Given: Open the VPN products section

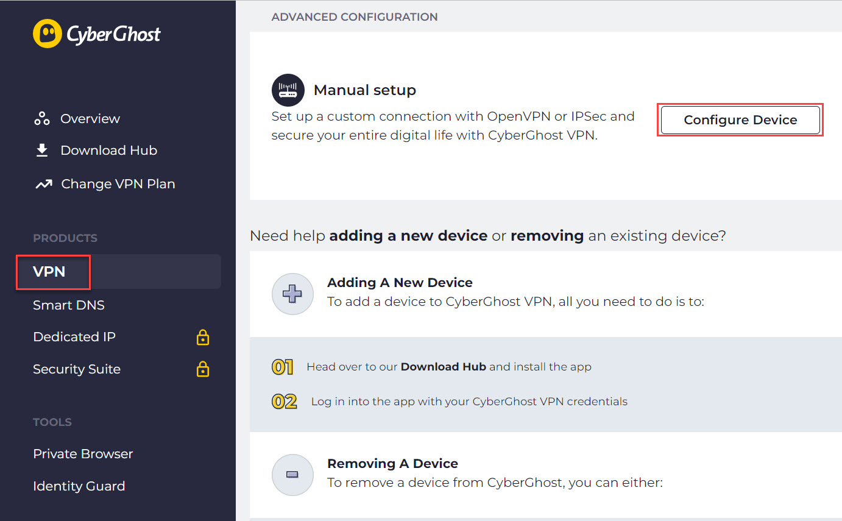Looking at the screenshot, I should [50, 272].
